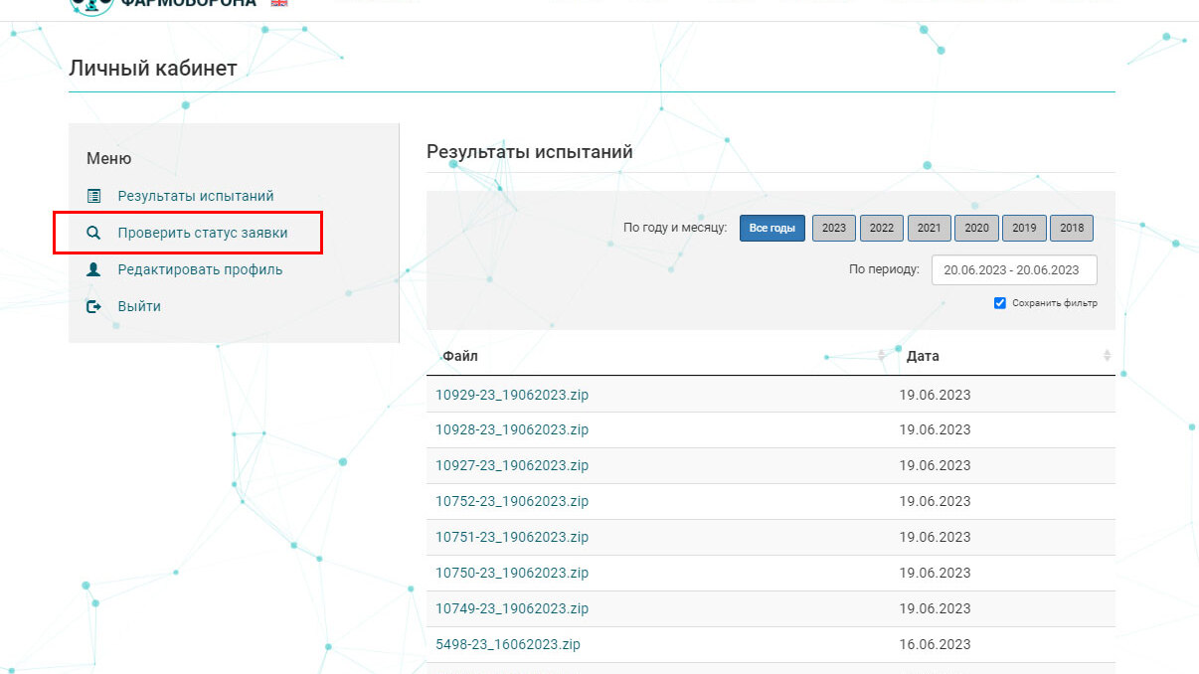This screenshot has height=674, width=1199.
Task: Show results for Все годы
Action: 772,228
